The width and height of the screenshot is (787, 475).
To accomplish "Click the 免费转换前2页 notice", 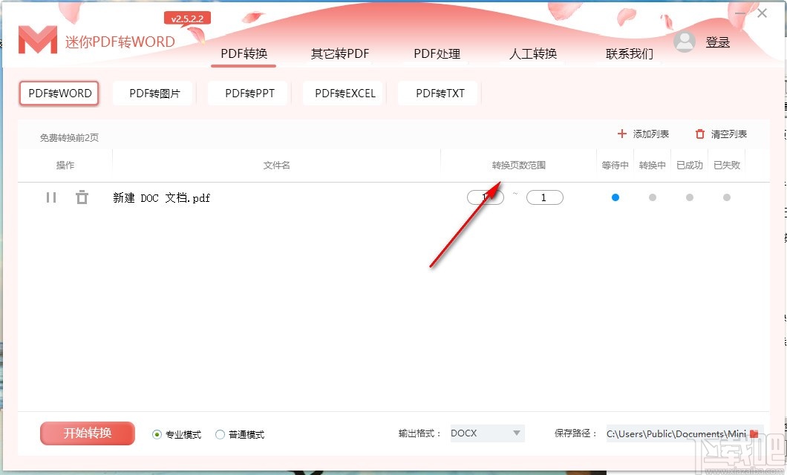I will click(69, 137).
